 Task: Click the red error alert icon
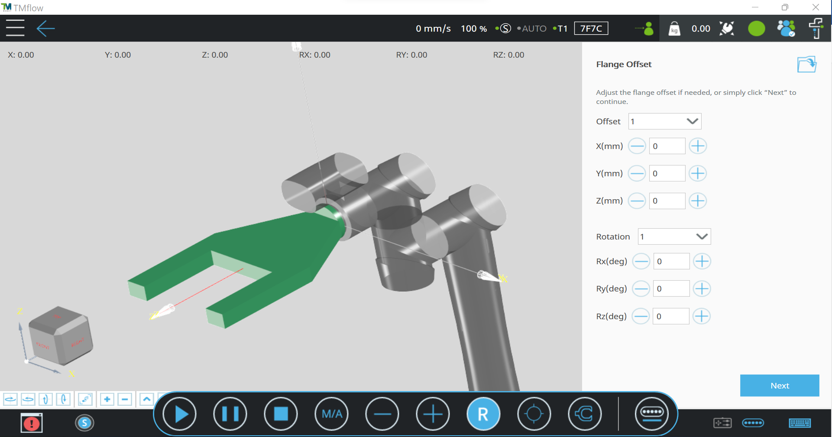[x=31, y=423]
